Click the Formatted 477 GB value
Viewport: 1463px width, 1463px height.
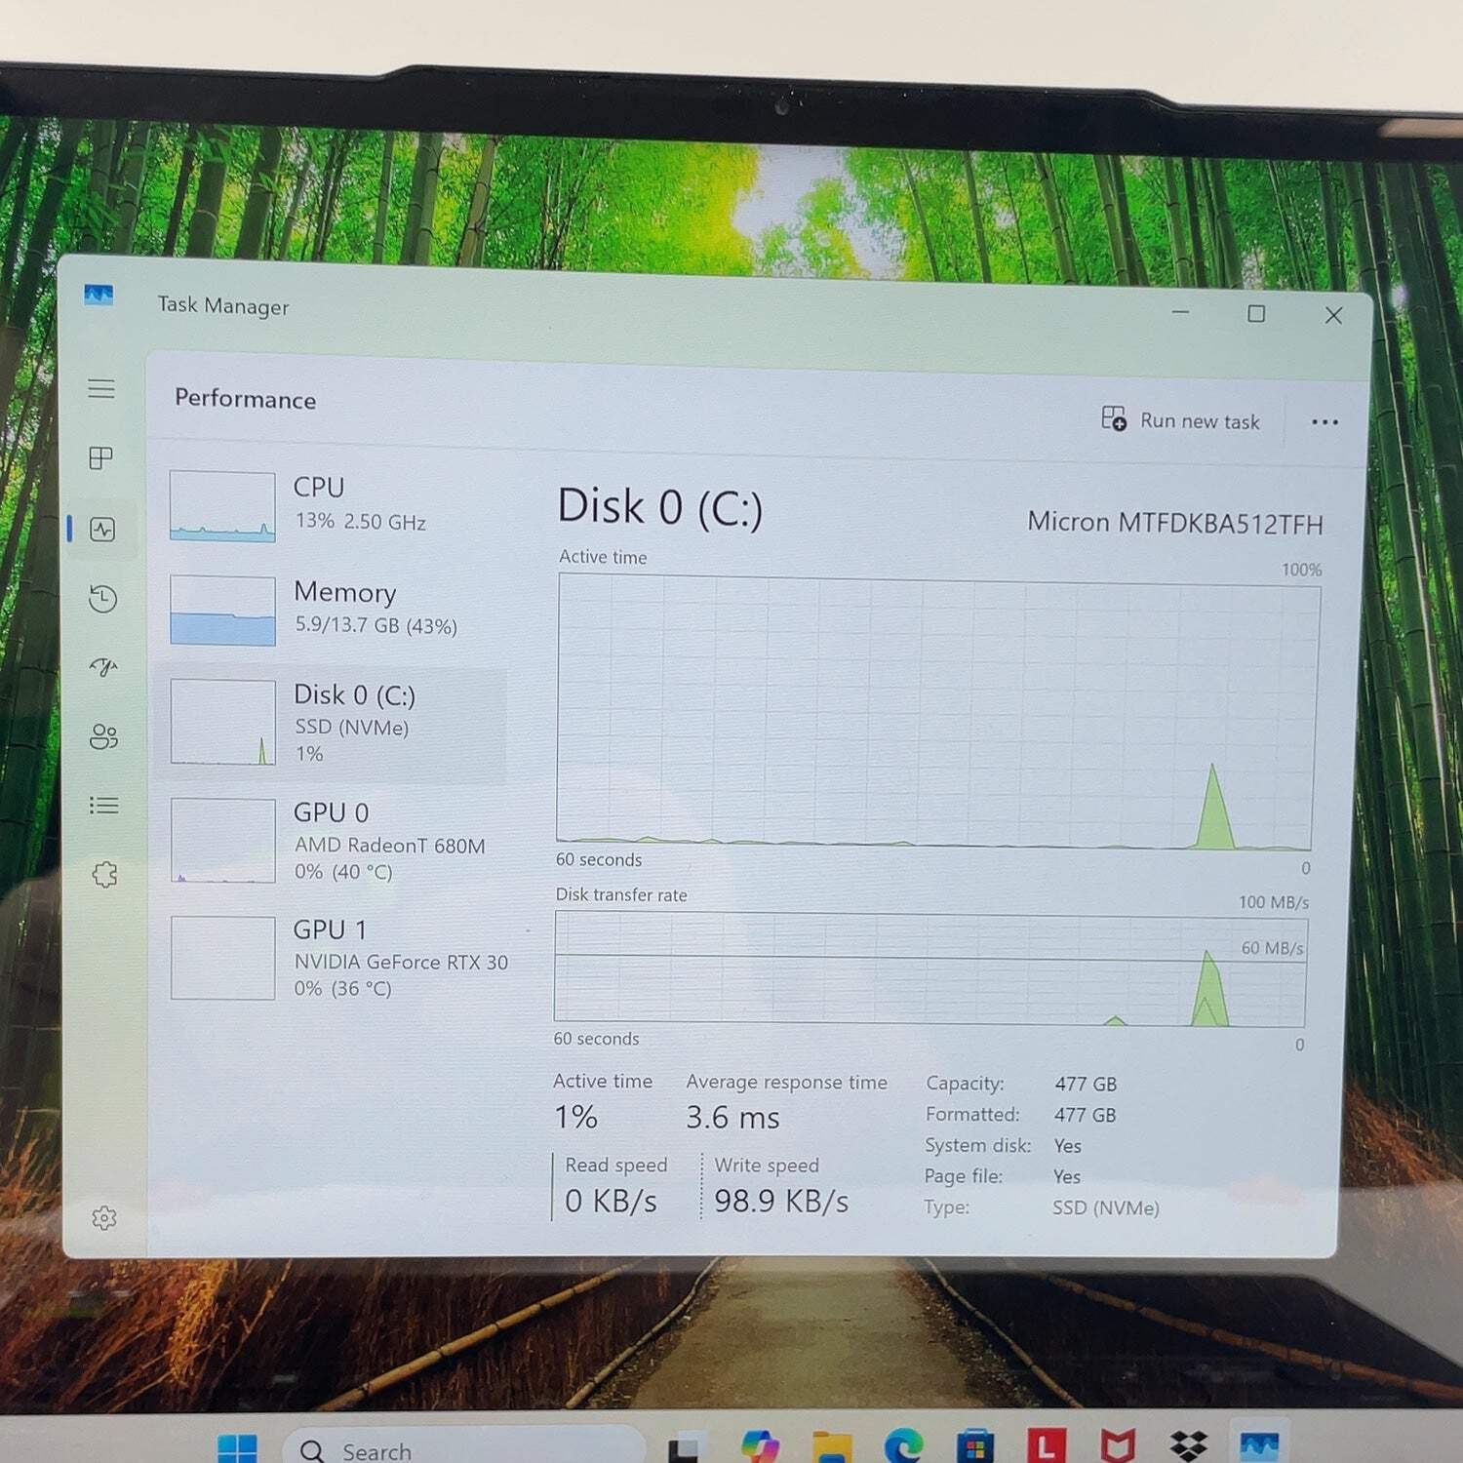click(x=1085, y=1115)
